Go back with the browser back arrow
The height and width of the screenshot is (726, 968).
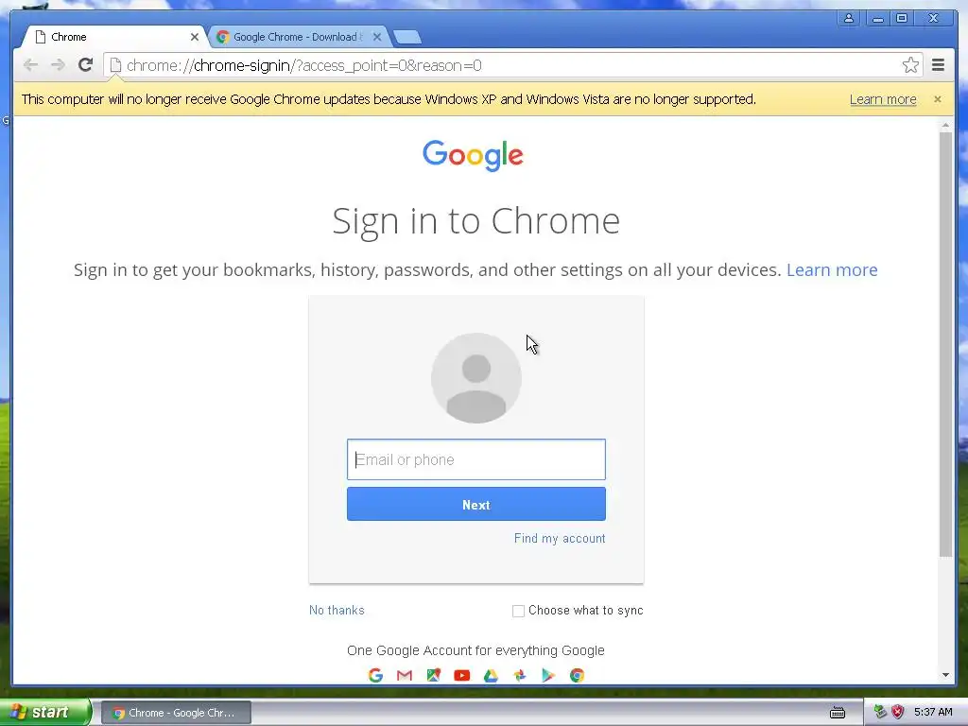pyautogui.click(x=30, y=65)
